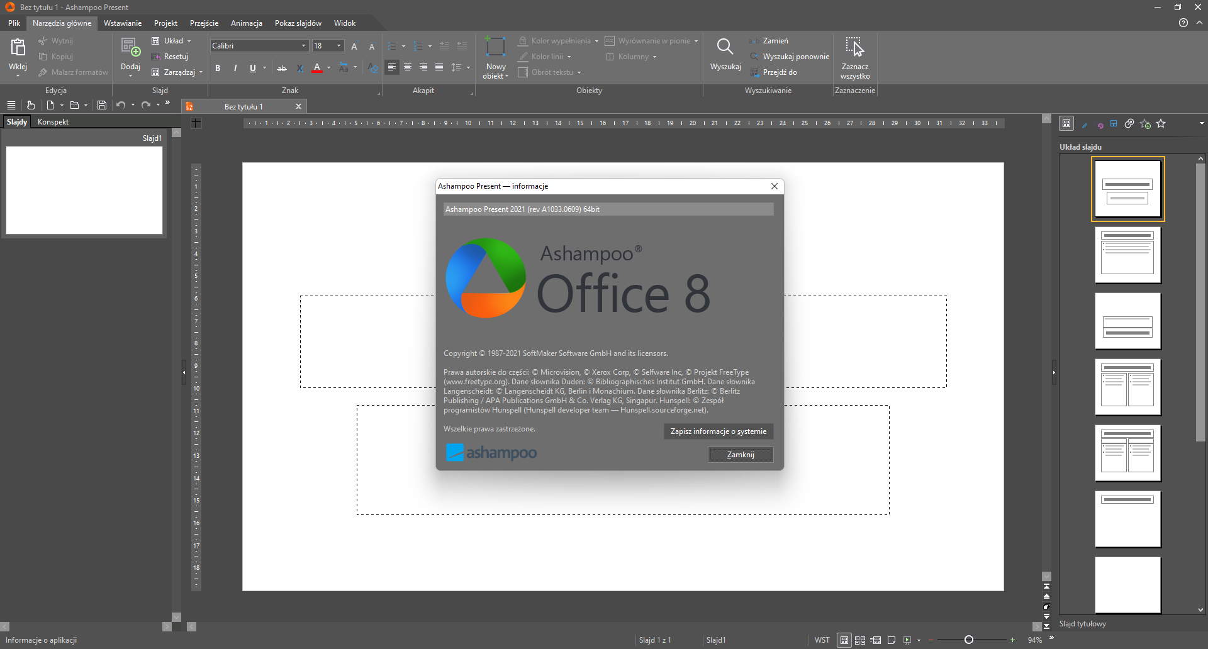Set paragraph alignment to right
Image resolution: width=1208 pixels, height=649 pixels.
click(x=423, y=67)
